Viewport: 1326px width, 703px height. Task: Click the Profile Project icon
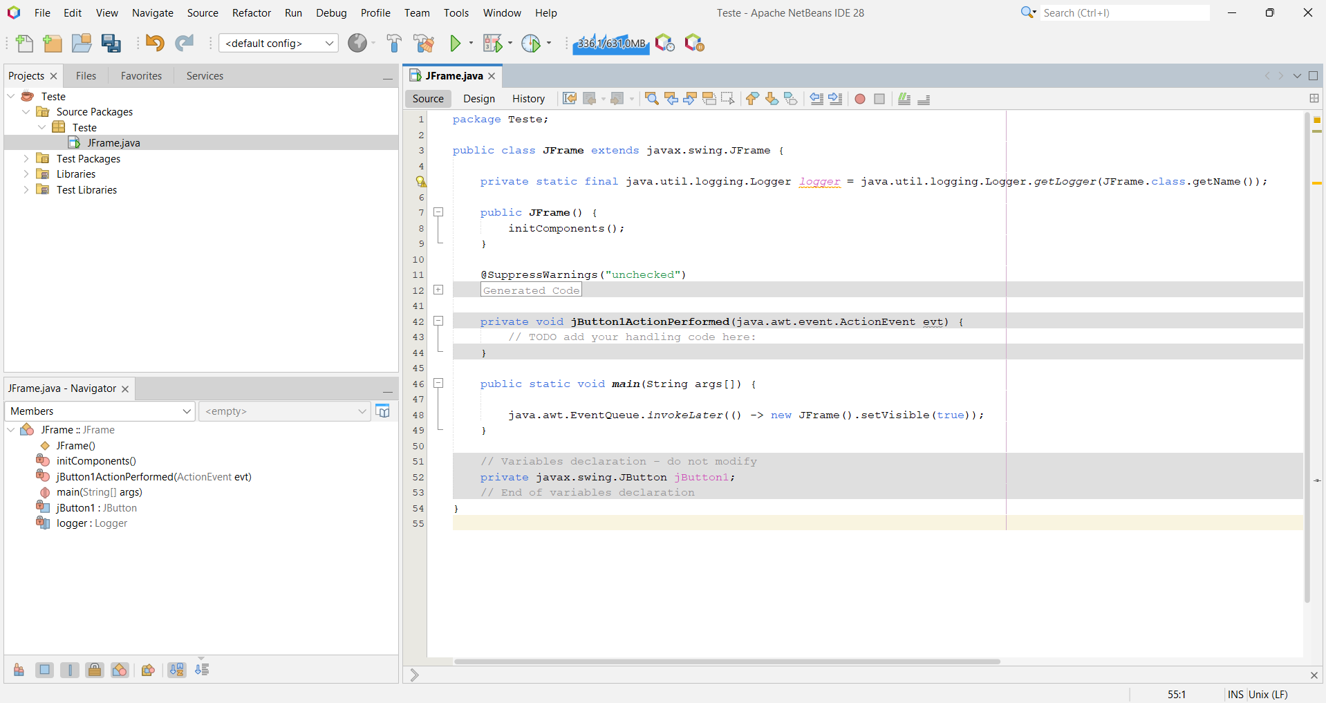pos(531,44)
